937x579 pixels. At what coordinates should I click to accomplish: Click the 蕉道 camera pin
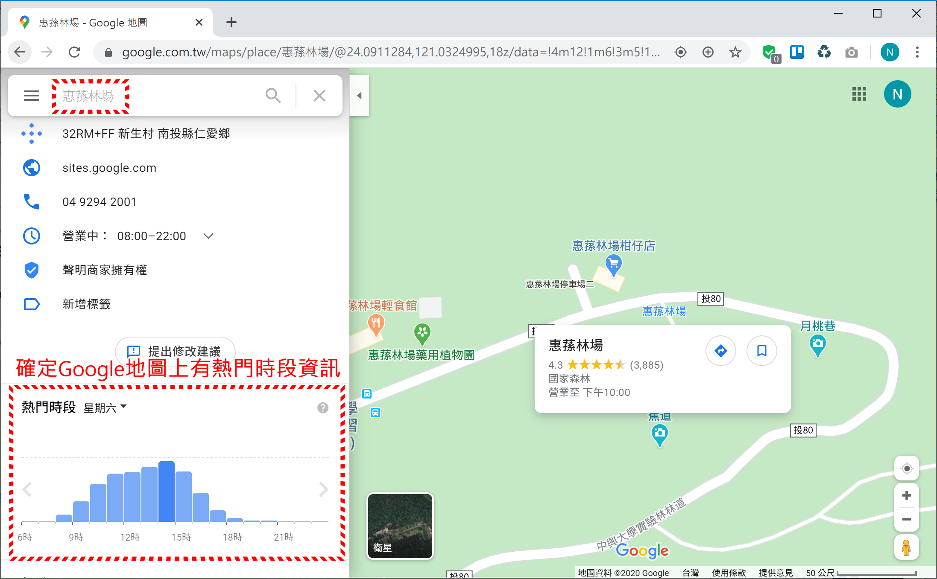pyautogui.click(x=660, y=436)
